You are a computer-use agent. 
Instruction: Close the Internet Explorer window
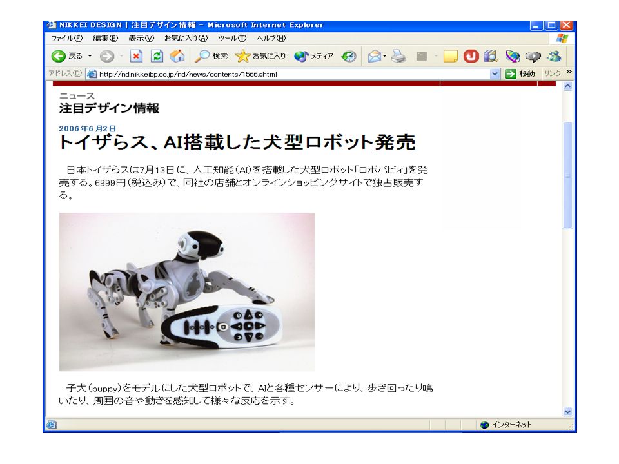click(567, 25)
